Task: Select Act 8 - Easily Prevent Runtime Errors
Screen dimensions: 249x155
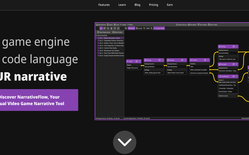Action: (x=110, y=55)
